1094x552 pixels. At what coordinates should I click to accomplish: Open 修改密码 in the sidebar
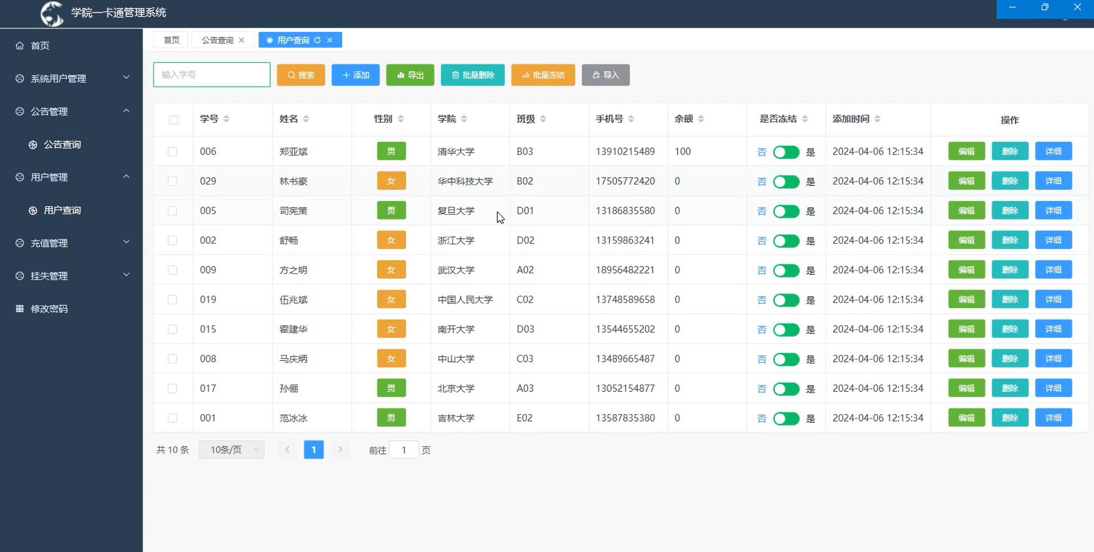(71, 309)
